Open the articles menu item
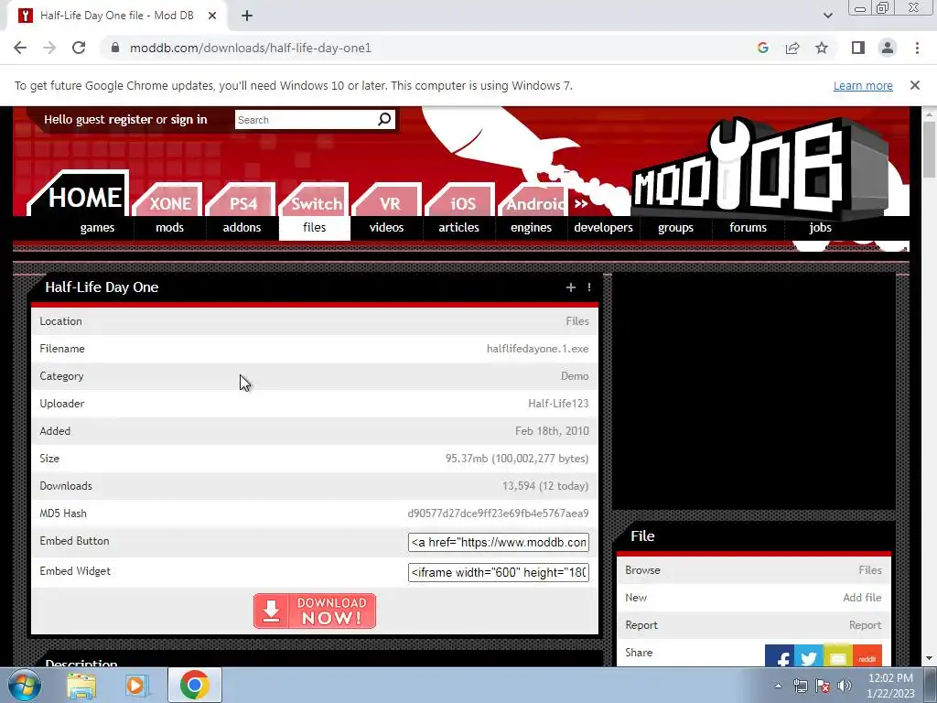This screenshot has width=937, height=703. [x=459, y=227]
